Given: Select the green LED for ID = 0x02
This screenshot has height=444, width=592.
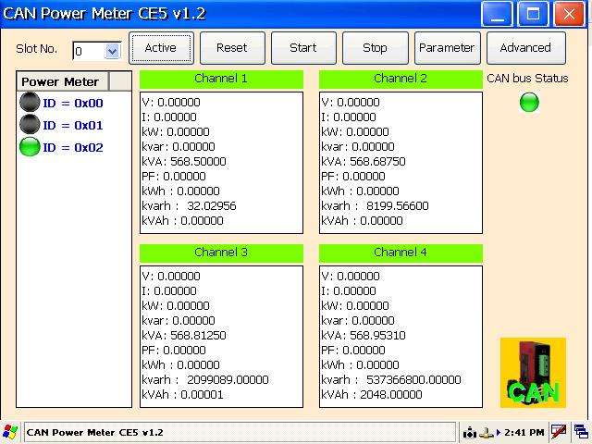Looking at the screenshot, I should click(x=30, y=147).
